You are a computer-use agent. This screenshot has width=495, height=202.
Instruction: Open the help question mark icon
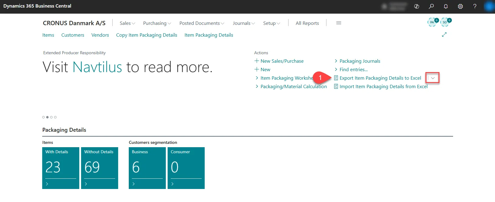(x=475, y=6)
